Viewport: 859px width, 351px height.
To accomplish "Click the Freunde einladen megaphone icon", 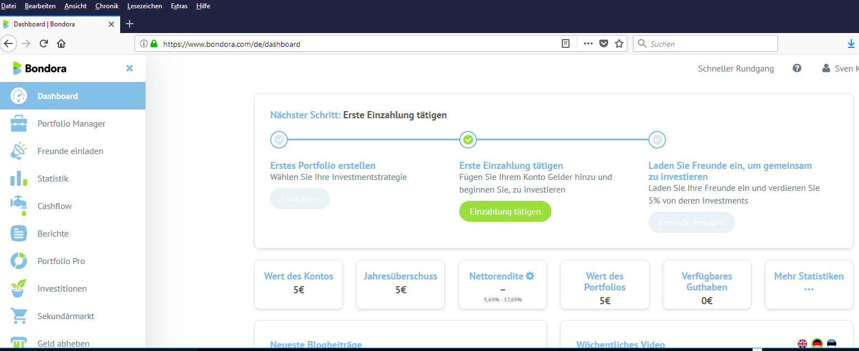I will click(19, 151).
